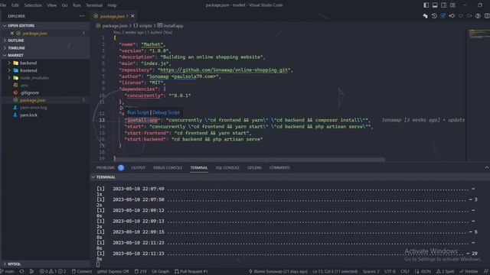Screen dimensions: 490x275
Task: Open the Go menu
Action: click(x=64, y=5)
